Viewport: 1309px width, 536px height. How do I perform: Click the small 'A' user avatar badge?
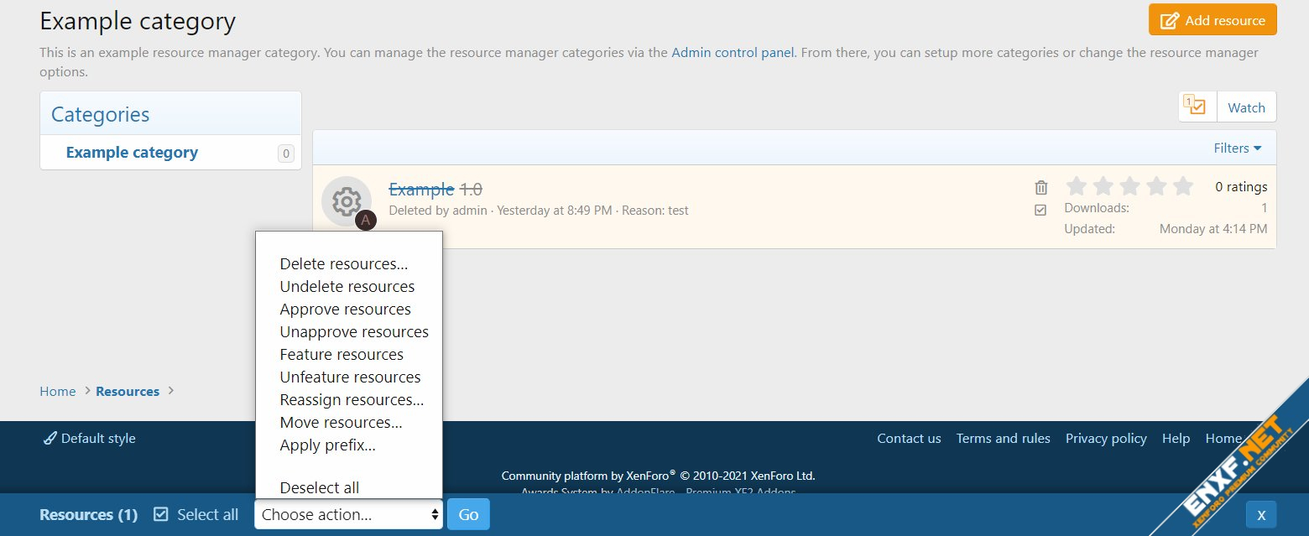pos(366,221)
